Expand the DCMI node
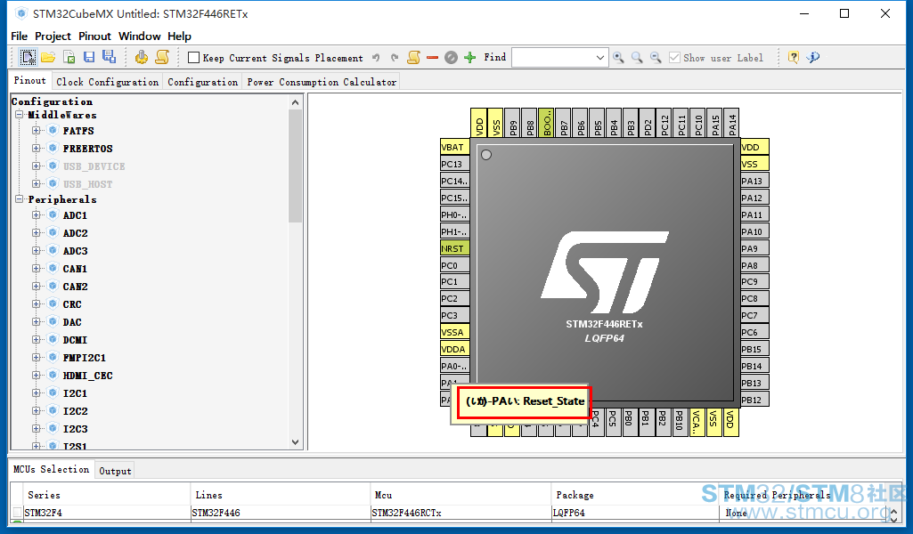The height and width of the screenshot is (534, 913). [x=37, y=340]
